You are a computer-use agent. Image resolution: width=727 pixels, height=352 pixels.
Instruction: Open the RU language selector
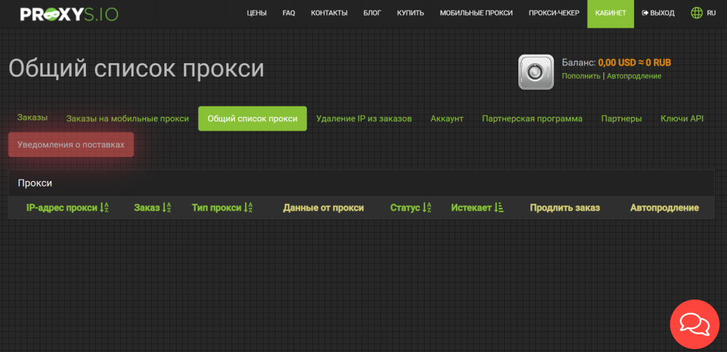[711, 13]
